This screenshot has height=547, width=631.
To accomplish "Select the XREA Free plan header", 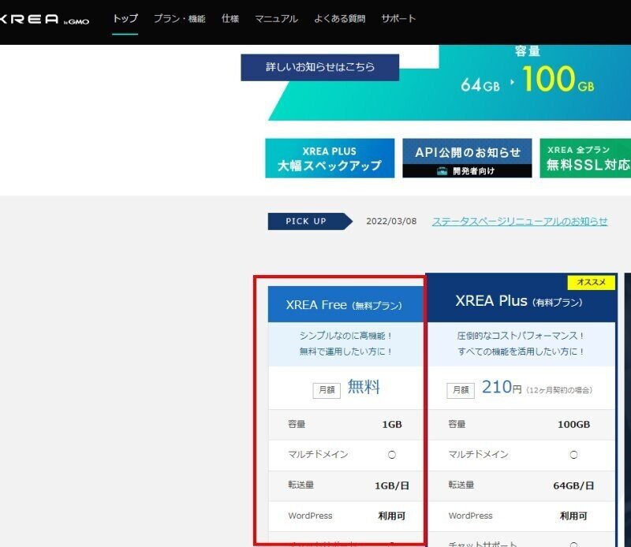I will coord(345,304).
